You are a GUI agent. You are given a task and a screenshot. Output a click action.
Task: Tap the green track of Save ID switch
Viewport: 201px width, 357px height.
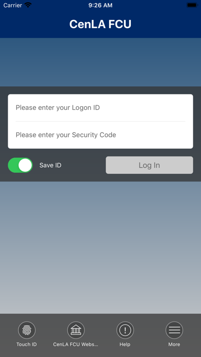(13, 165)
